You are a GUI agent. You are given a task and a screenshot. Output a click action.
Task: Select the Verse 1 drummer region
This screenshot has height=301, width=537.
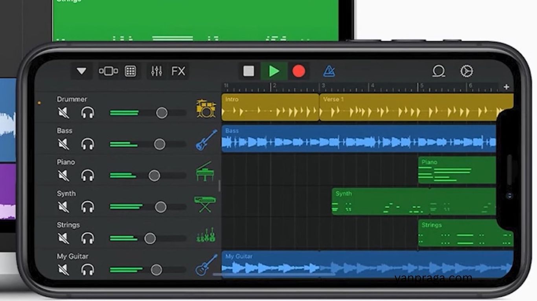[416, 107]
